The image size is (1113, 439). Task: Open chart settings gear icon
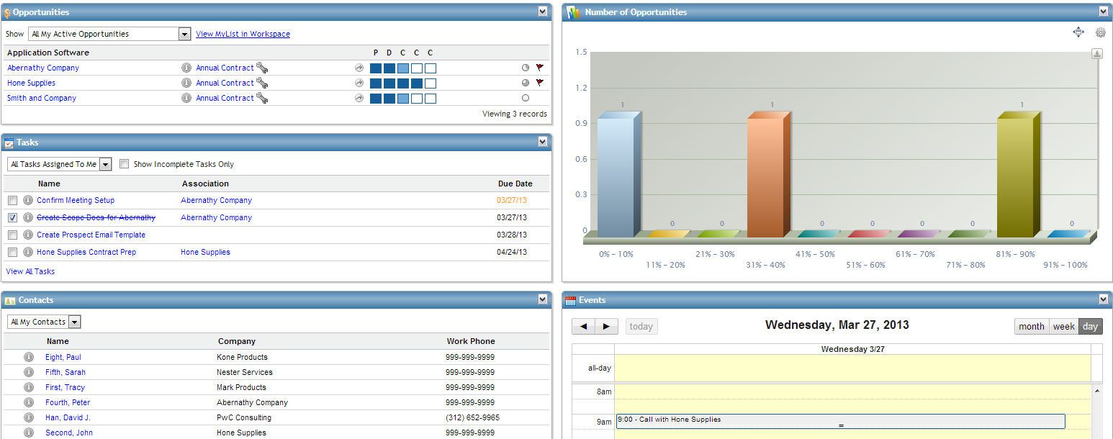click(1101, 32)
